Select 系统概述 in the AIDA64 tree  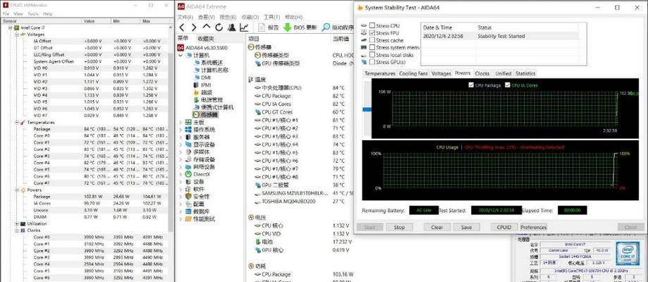click(x=212, y=63)
